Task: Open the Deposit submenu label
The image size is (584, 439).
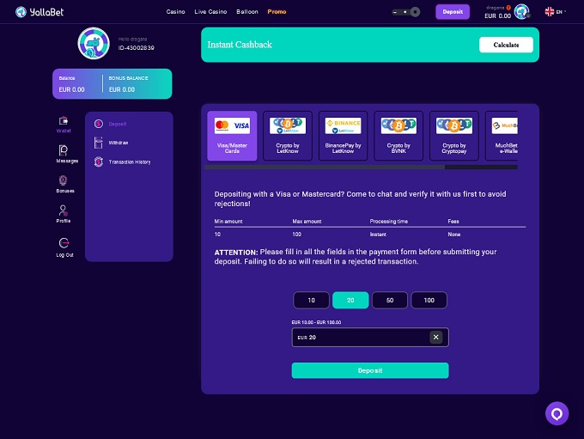Action: pyautogui.click(x=118, y=124)
